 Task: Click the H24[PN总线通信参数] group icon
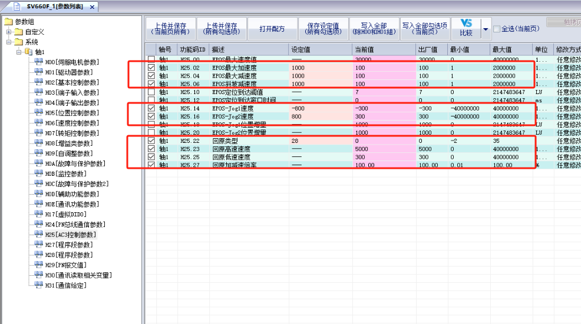coord(38,224)
